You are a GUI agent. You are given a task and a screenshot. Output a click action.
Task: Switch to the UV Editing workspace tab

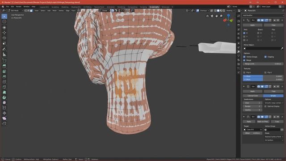click(x=88, y=7)
